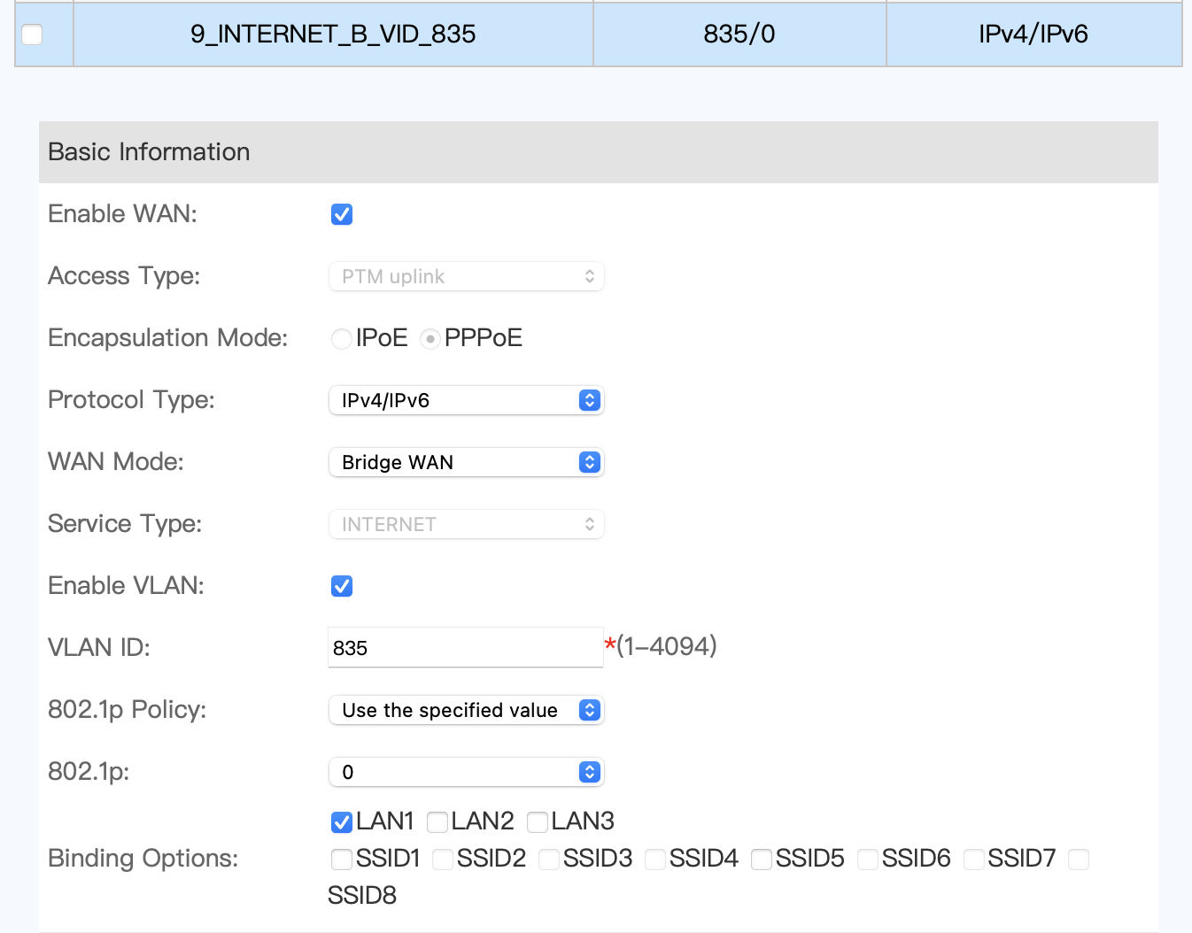Image resolution: width=1192 pixels, height=933 pixels.
Task: Check the LAN2 binding option
Action: [437, 822]
